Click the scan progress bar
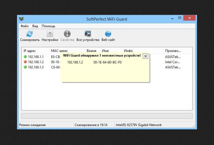 (107, 116)
